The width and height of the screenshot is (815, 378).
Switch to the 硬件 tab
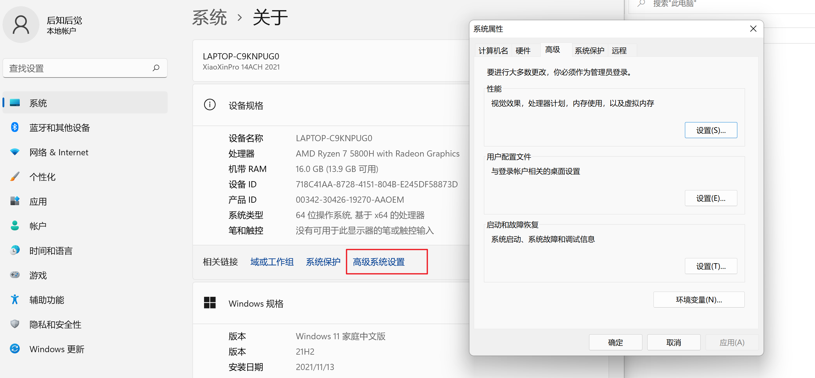tap(523, 50)
